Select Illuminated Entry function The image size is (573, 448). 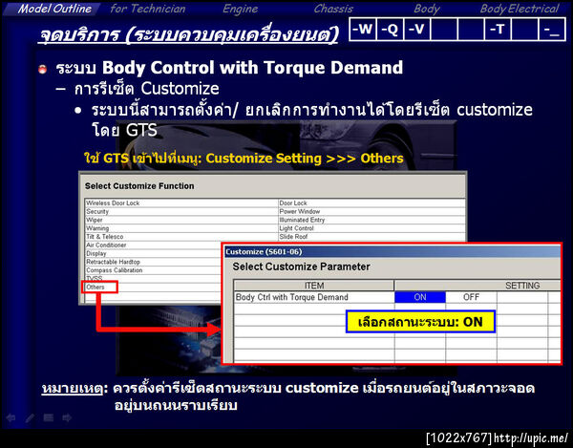coord(371,220)
